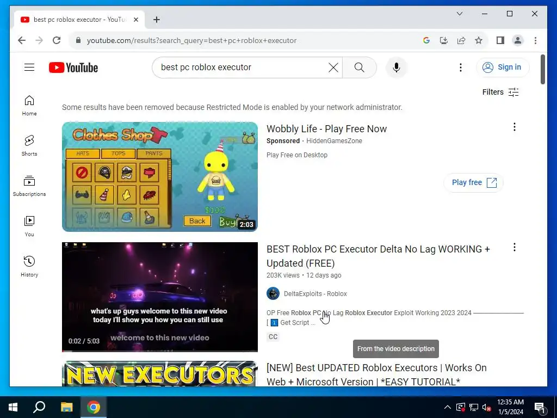
Task: Click the Google icon in address bar
Action: 426,40
